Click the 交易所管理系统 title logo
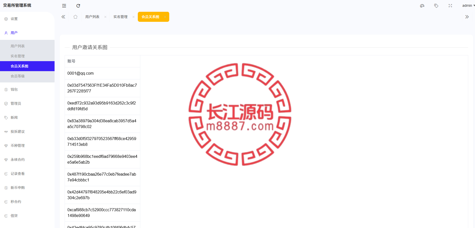Screen dimensions: 475x228 tap(17, 5)
